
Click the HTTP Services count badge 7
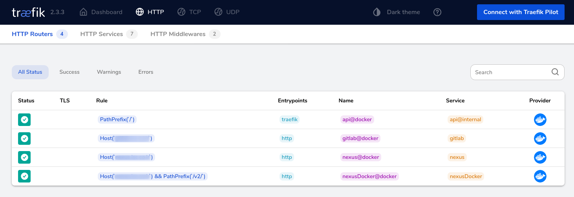click(132, 34)
